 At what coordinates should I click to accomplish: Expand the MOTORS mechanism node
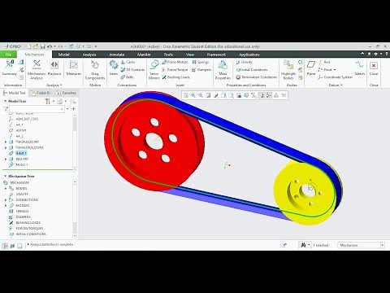[6, 205]
